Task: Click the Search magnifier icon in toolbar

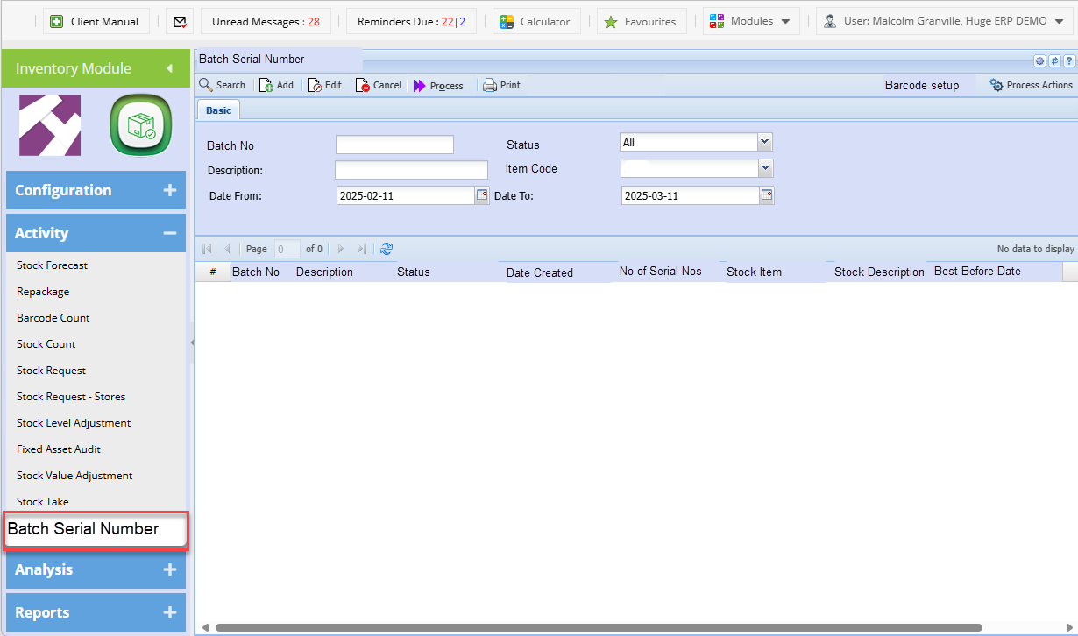Action: 207,85
